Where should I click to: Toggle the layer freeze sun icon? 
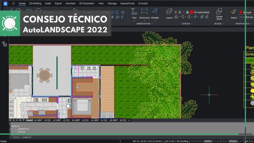click(x=180, y=12)
